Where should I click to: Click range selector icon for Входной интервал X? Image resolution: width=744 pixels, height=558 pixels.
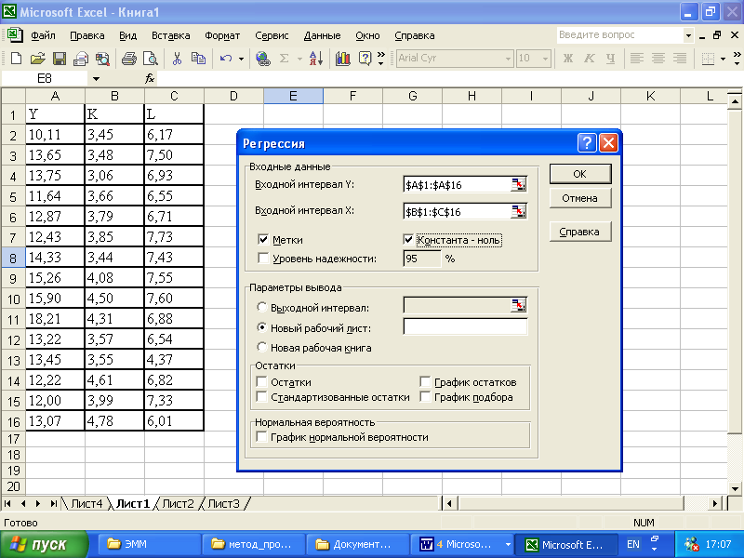[x=519, y=211]
